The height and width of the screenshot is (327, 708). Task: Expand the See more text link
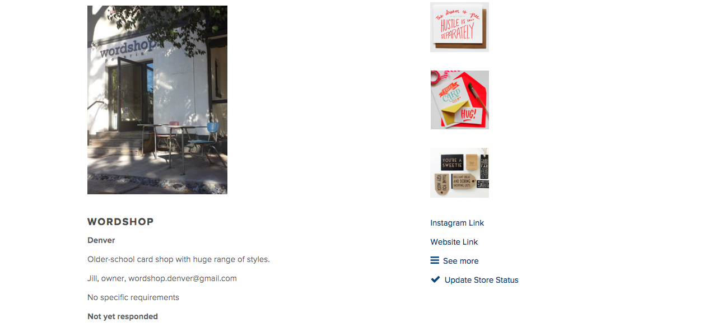pyautogui.click(x=460, y=261)
